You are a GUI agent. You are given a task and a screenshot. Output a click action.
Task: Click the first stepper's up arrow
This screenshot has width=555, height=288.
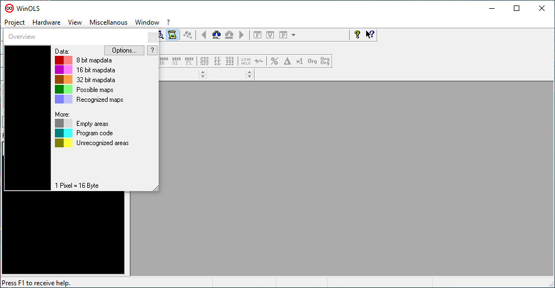pyautogui.click(x=203, y=72)
